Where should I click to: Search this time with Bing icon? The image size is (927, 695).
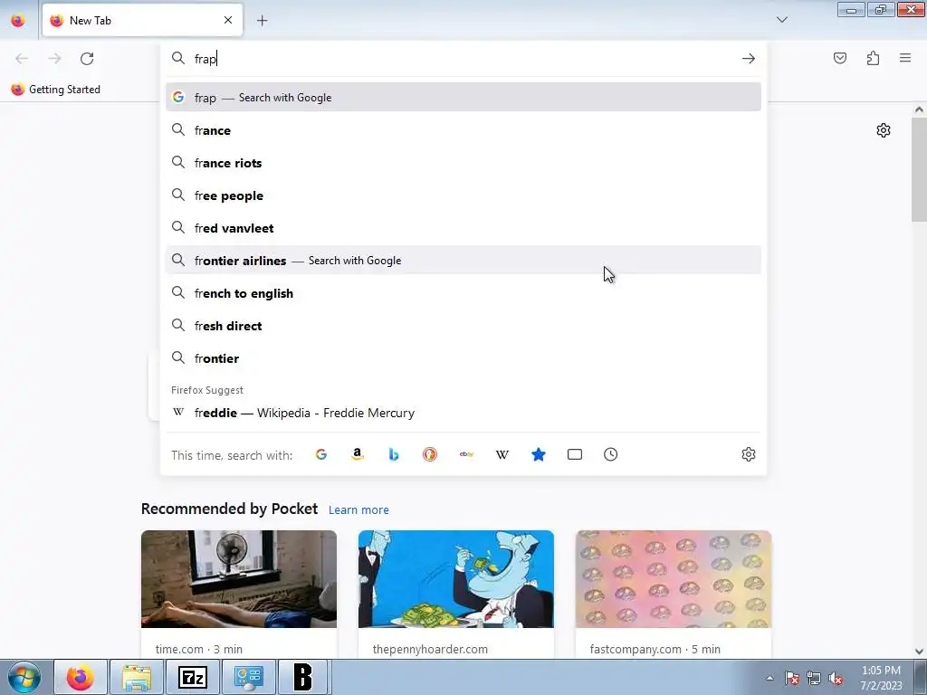click(x=394, y=454)
